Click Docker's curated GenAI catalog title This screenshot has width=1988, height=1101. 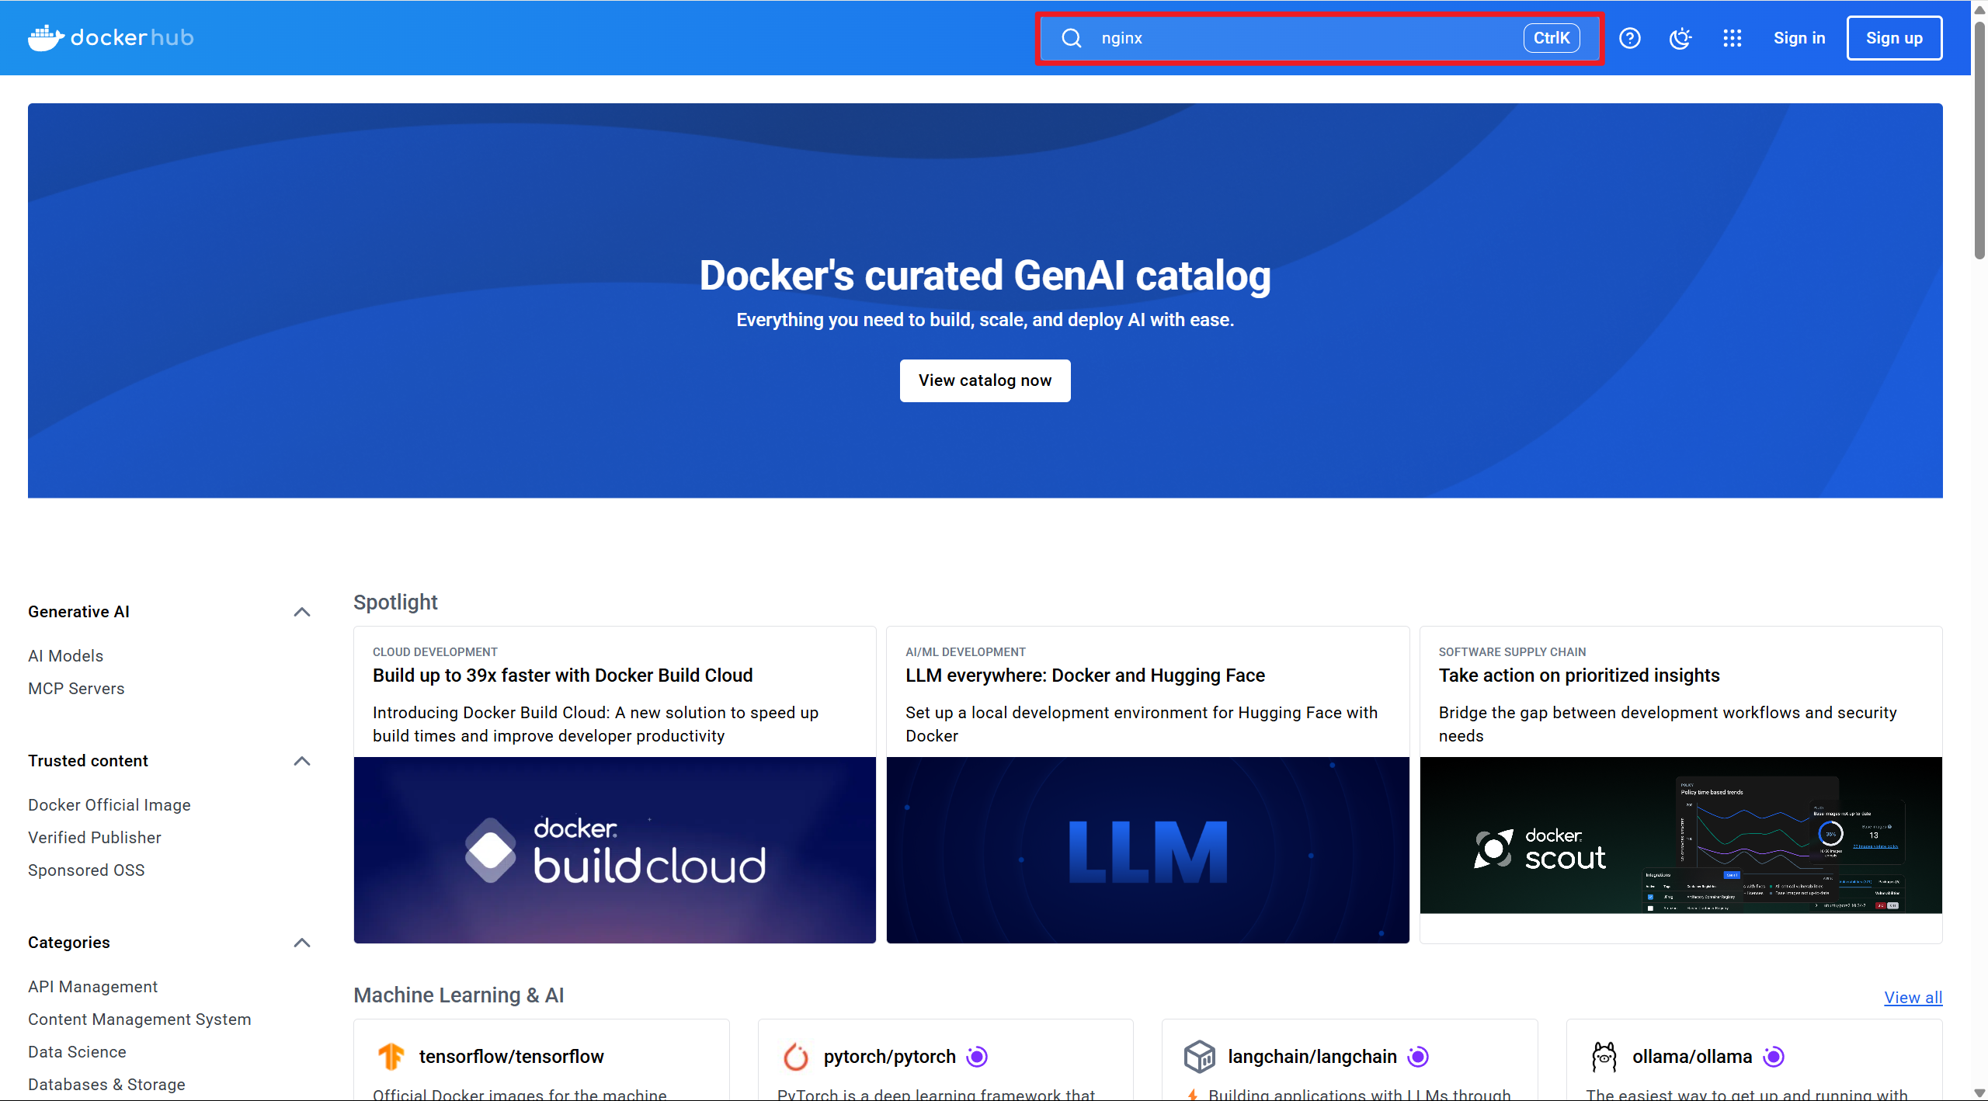point(985,276)
